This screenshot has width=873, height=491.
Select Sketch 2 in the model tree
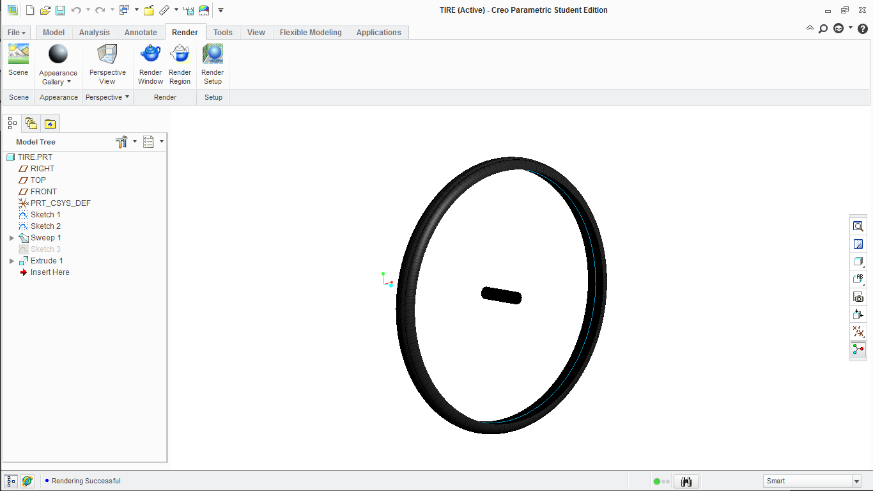(40, 226)
